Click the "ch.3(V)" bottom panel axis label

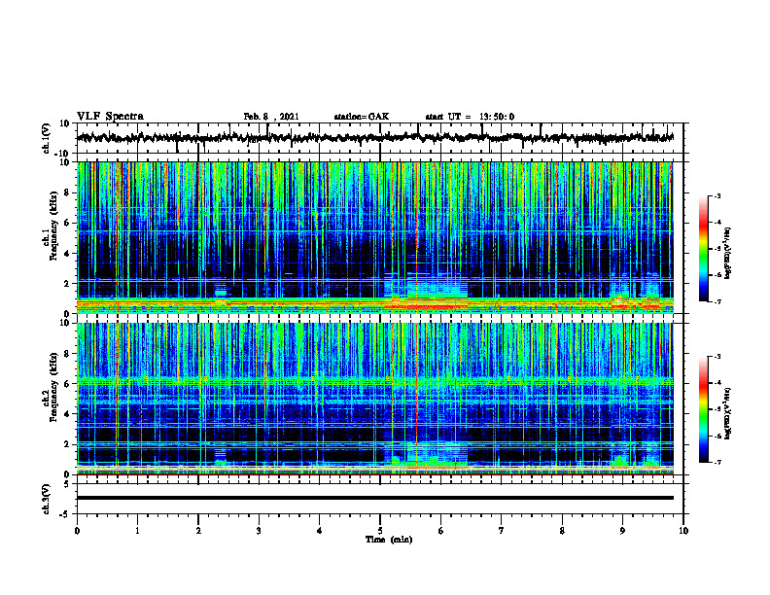(x=47, y=499)
